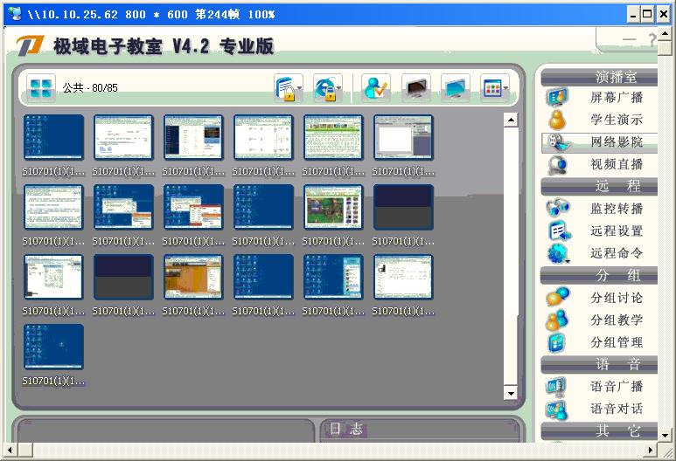Click the horizontal scrollbar thumb at bottom

coord(25,451)
